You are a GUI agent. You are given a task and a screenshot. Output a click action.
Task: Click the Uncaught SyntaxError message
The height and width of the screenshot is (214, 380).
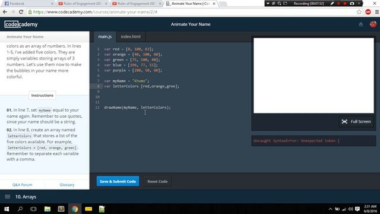coord(296,141)
